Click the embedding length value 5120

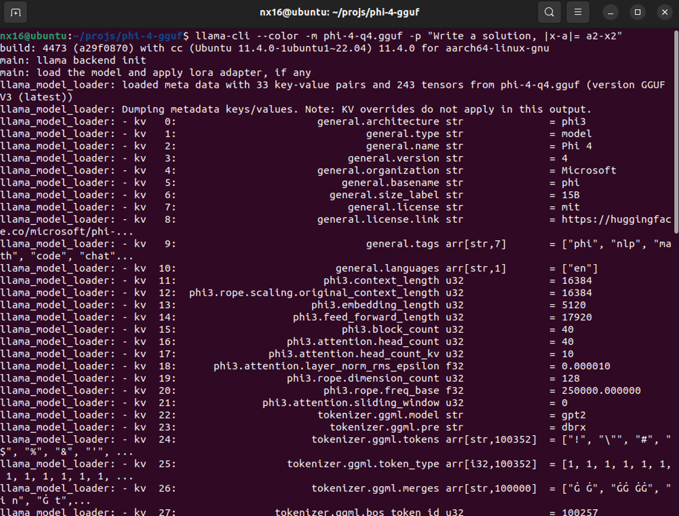[x=574, y=305]
